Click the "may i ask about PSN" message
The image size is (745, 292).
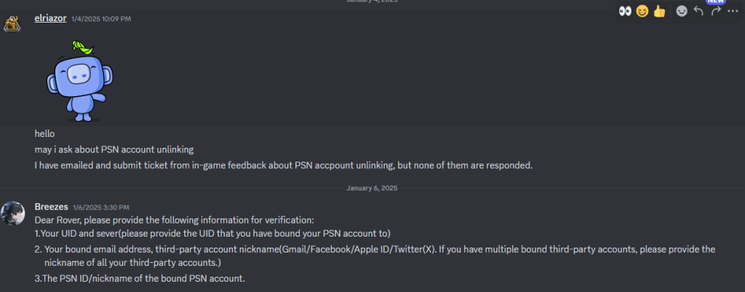(114, 149)
